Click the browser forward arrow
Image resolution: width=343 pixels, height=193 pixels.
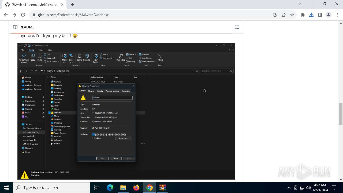[x=14, y=15]
